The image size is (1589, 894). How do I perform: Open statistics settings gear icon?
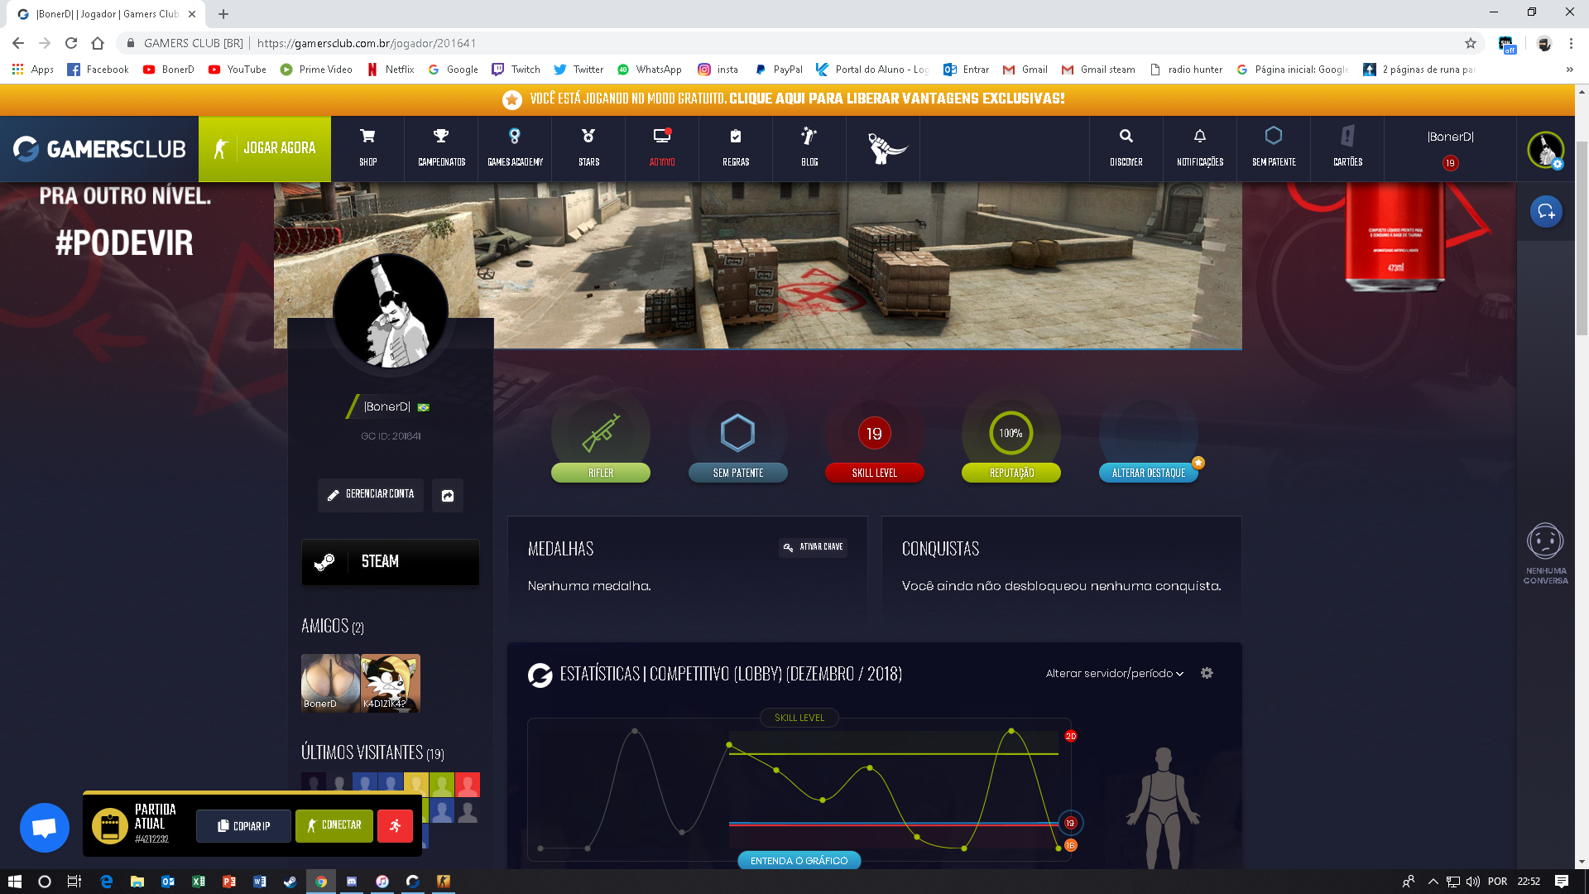tap(1207, 673)
